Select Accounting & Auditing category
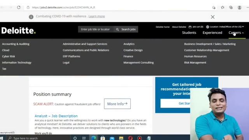Screen dimensions: 249x140 tap(16, 44)
